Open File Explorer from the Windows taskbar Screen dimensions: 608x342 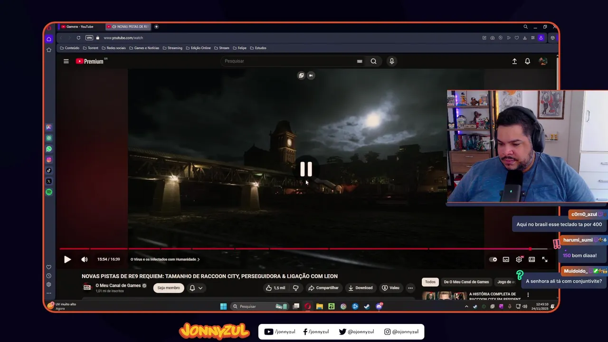point(320,306)
